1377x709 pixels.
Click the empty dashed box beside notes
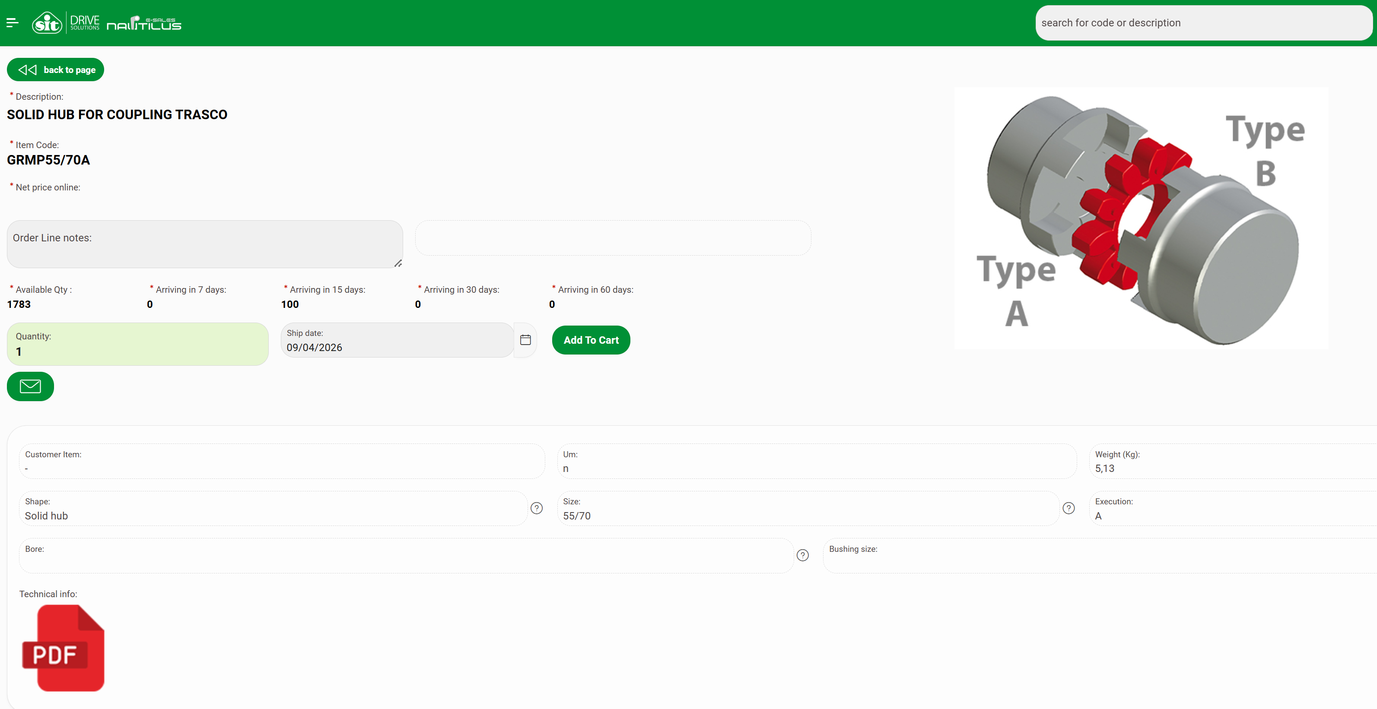click(613, 238)
